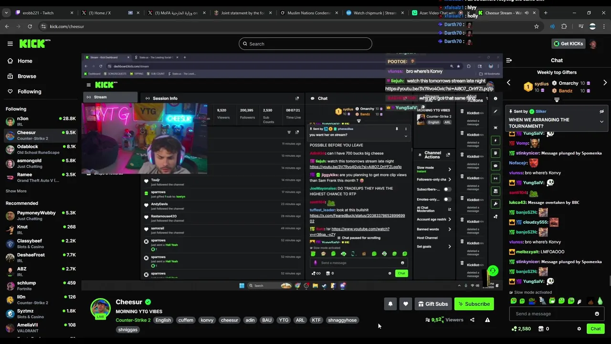Open the tab search dropdown arrow
The height and width of the screenshot is (344, 611).
coord(6,13)
